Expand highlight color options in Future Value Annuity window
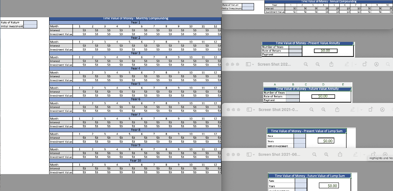Viewport: 393px width, 191px height. tap(355, 65)
